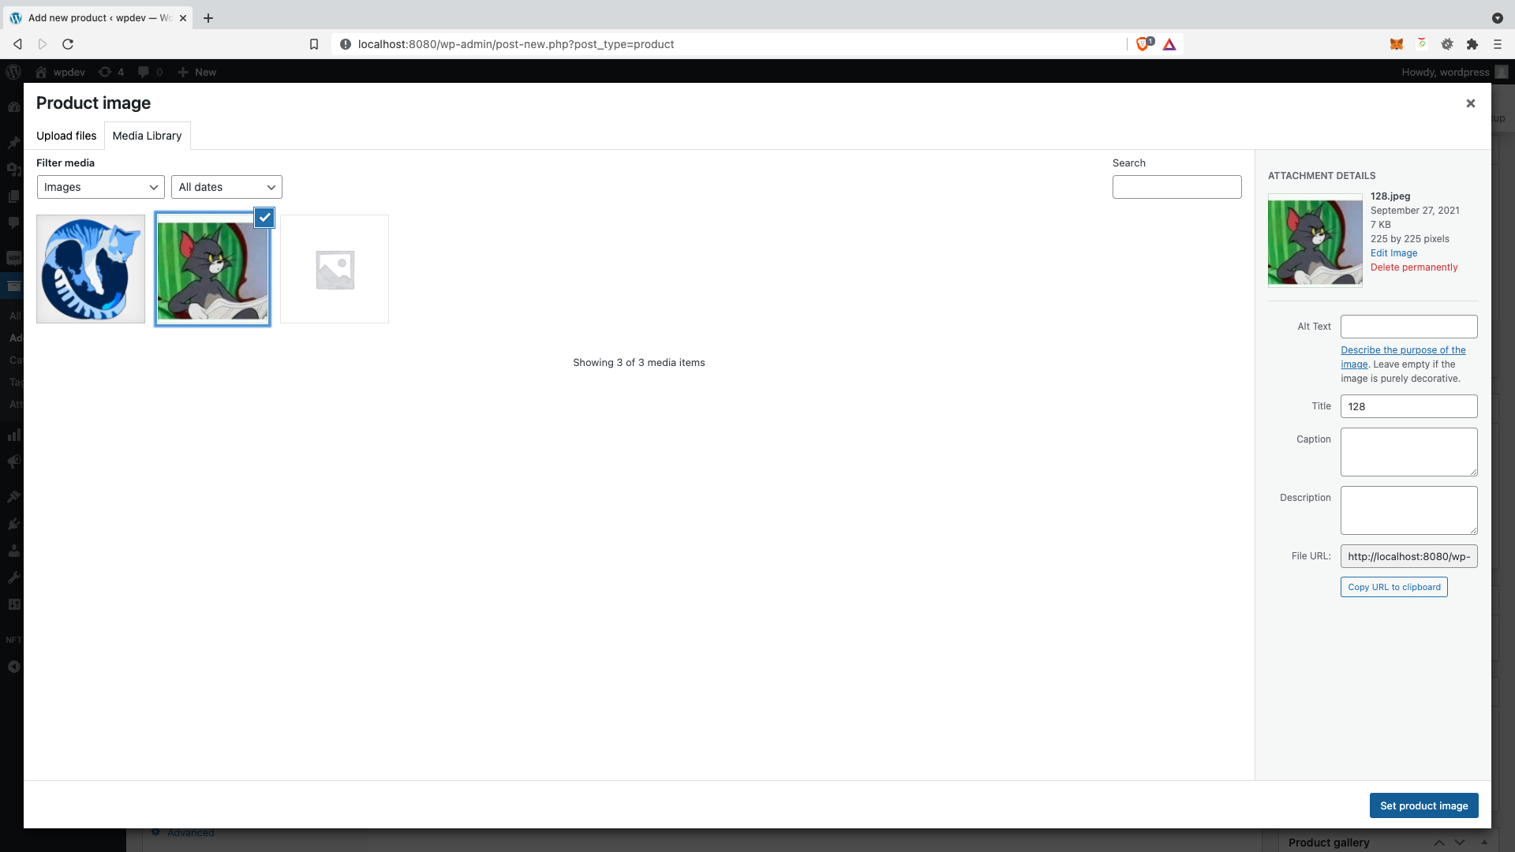Open Brave Rewards triangle icon

click(1169, 44)
